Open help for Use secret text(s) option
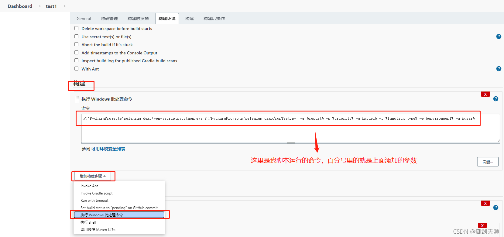Image resolution: width=504 pixels, height=237 pixels. click(499, 36)
